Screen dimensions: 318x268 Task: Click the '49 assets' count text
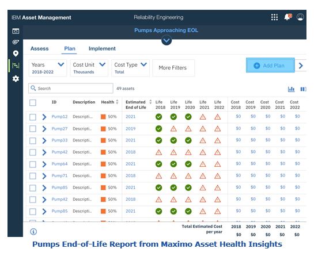point(126,89)
